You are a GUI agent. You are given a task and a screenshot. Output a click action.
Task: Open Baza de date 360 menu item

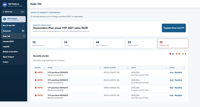click(x=14, y=25)
